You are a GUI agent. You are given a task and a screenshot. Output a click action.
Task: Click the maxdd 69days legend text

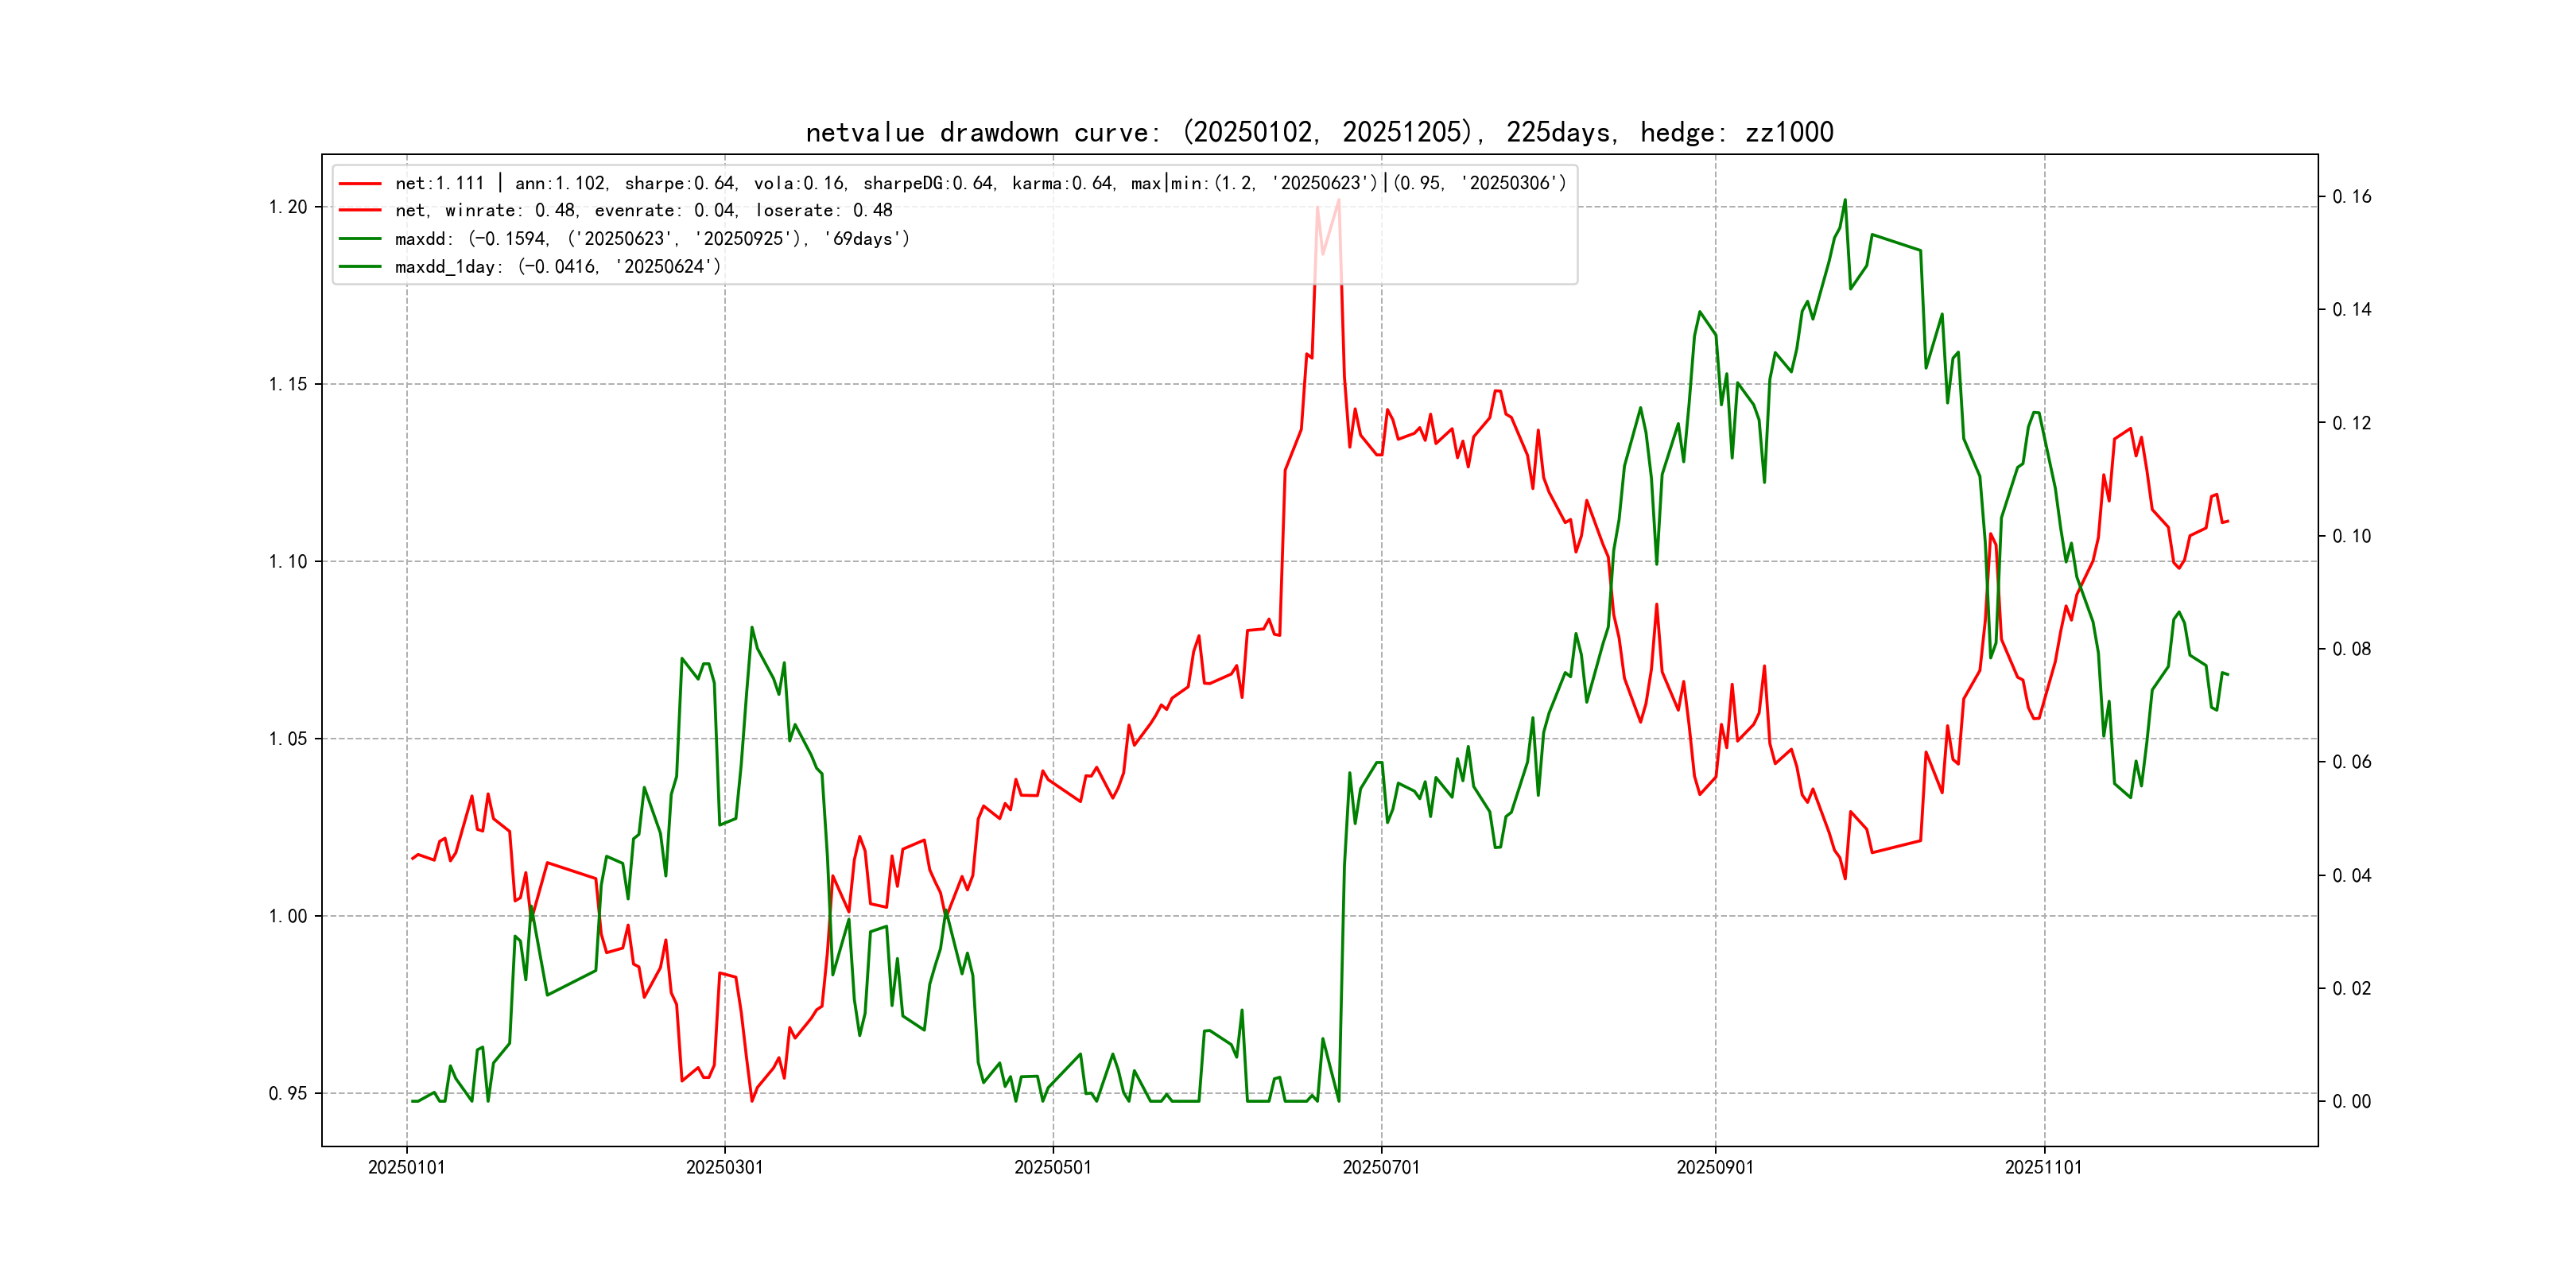tap(652, 239)
